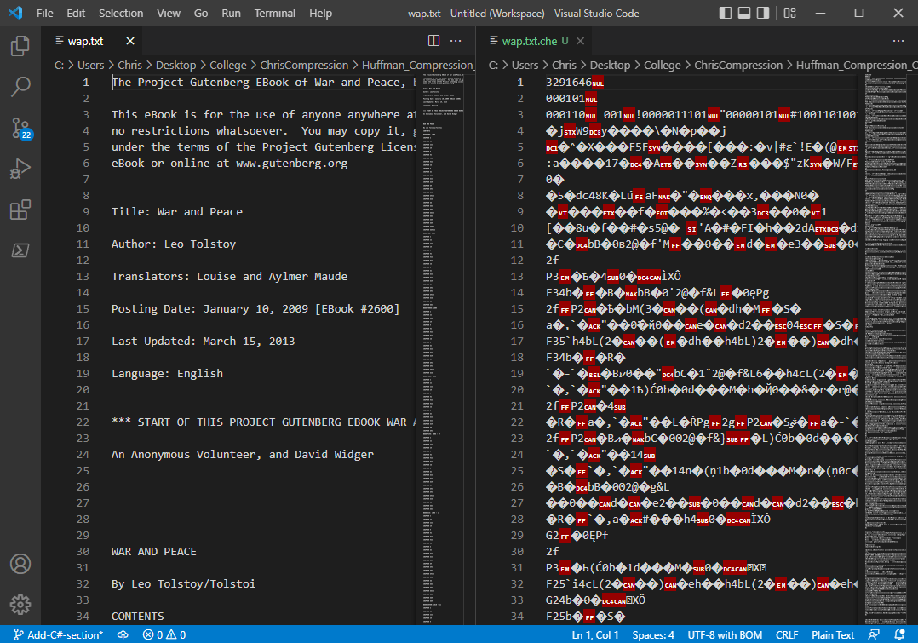Expand the Desktop breadcrumb in the right editor

610,65
